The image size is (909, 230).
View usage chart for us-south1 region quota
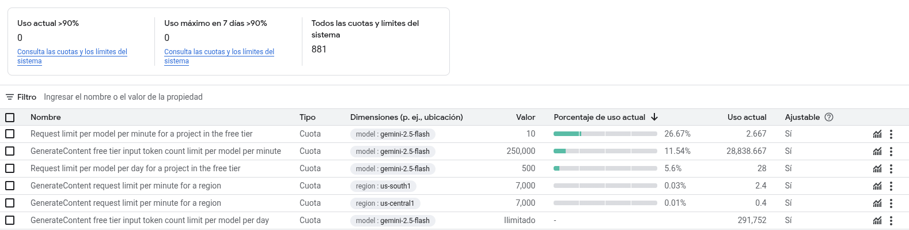pos(877,186)
